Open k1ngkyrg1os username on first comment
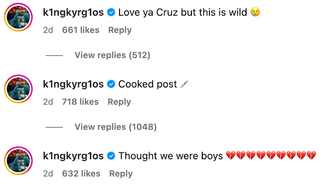The height and width of the screenshot is (188, 325). point(73,13)
